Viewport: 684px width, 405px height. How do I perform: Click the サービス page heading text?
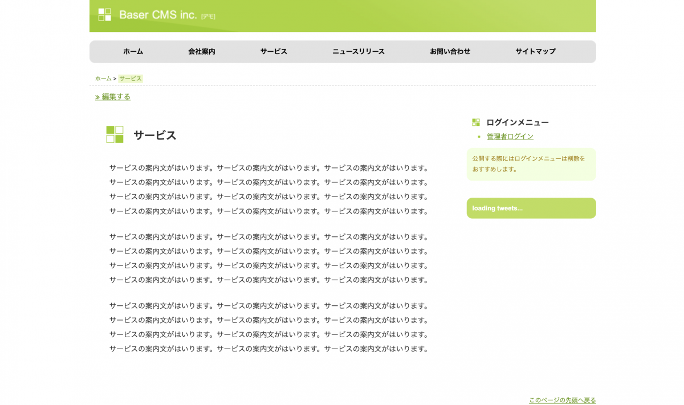coord(155,136)
